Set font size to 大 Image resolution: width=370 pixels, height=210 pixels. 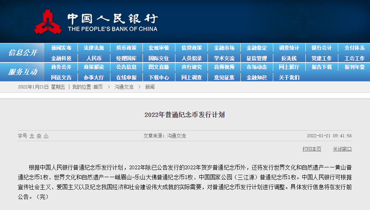32,136
